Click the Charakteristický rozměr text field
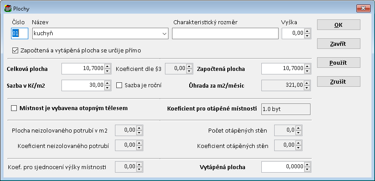The height and width of the screenshot is (181, 375). click(x=225, y=33)
